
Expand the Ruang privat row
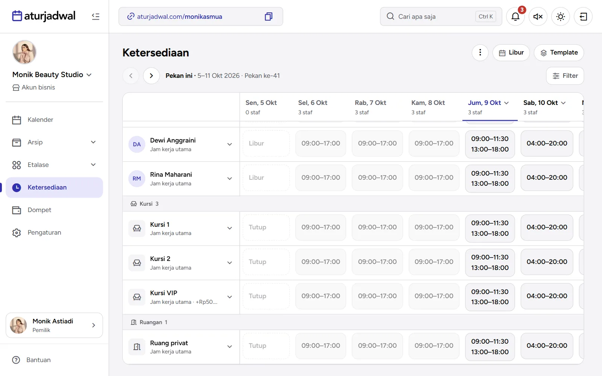click(x=230, y=347)
